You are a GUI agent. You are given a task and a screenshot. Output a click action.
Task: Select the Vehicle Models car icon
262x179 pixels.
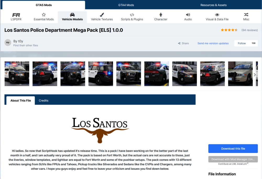pos(72,15)
